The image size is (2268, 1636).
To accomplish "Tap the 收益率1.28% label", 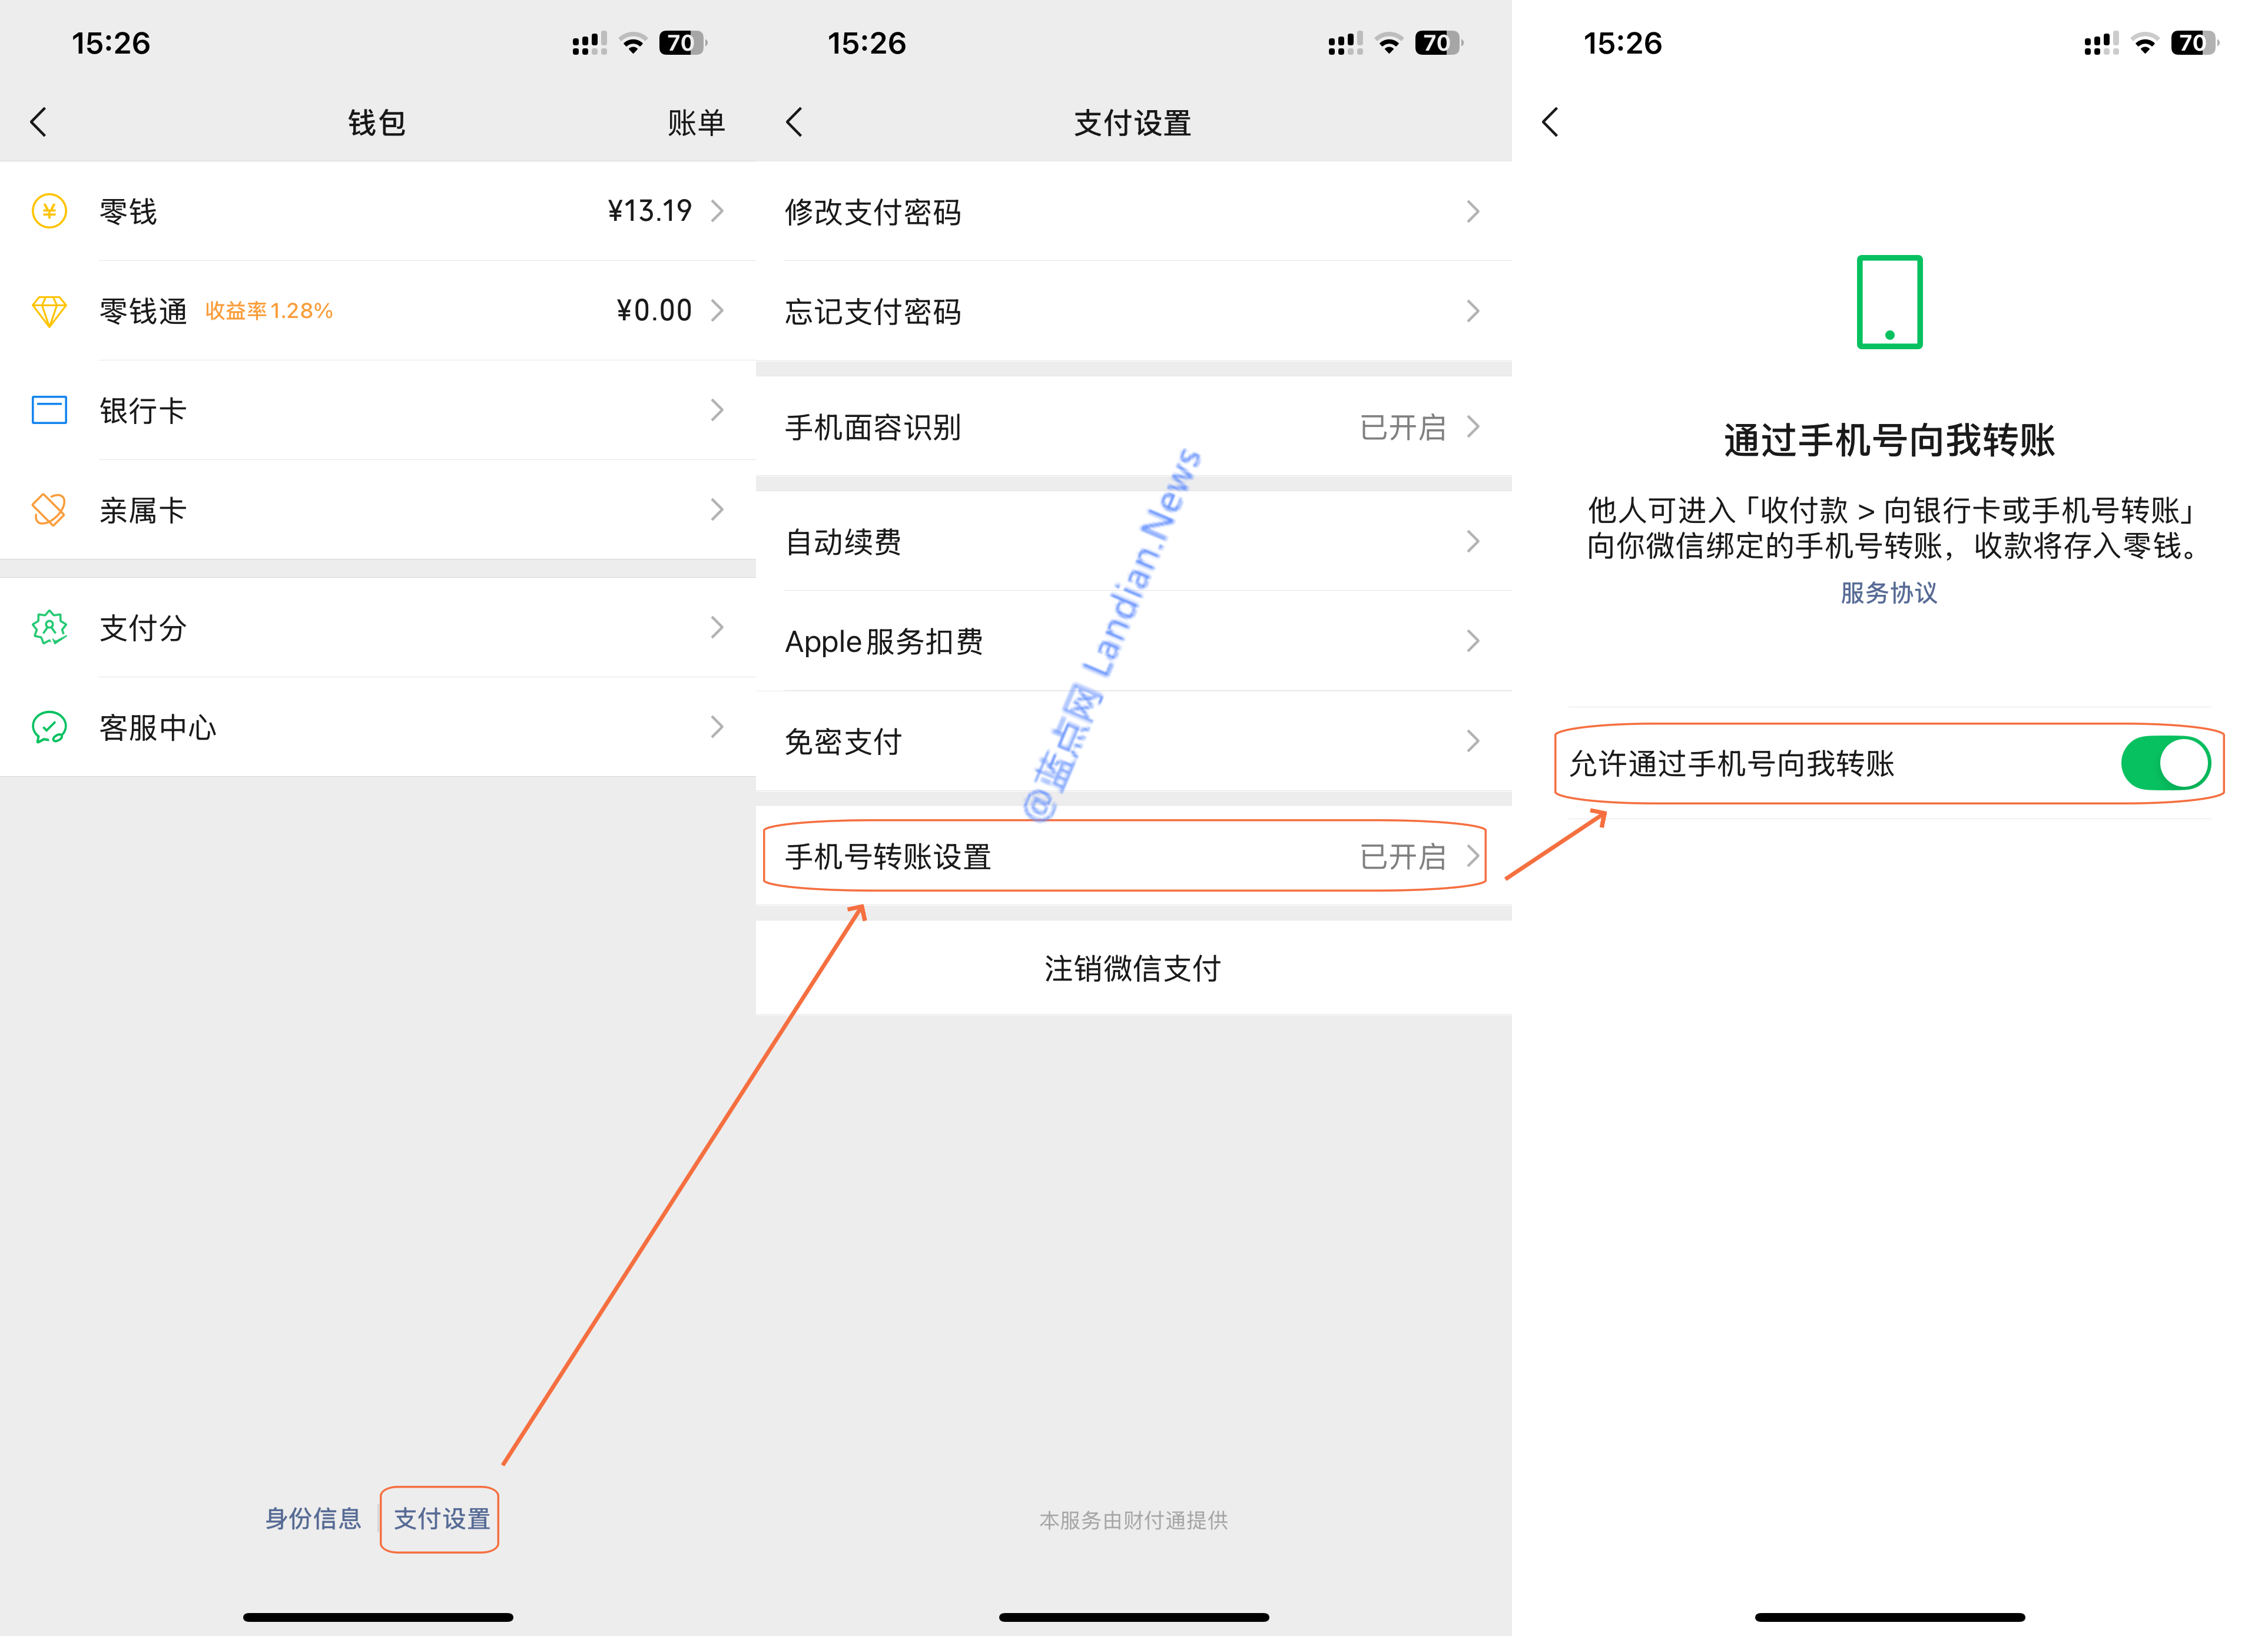I will [269, 311].
